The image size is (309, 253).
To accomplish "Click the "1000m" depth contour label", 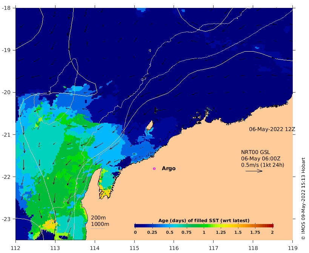I will pos(100,224).
